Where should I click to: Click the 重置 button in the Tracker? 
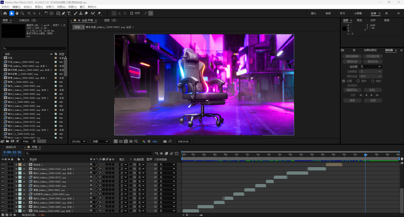click(x=352, y=101)
